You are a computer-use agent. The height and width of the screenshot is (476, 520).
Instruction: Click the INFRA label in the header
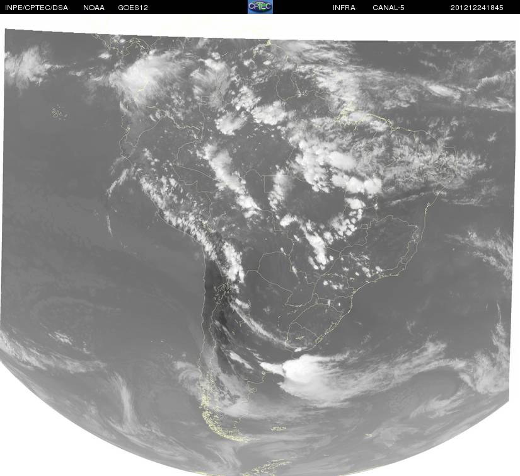click(x=344, y=8)
